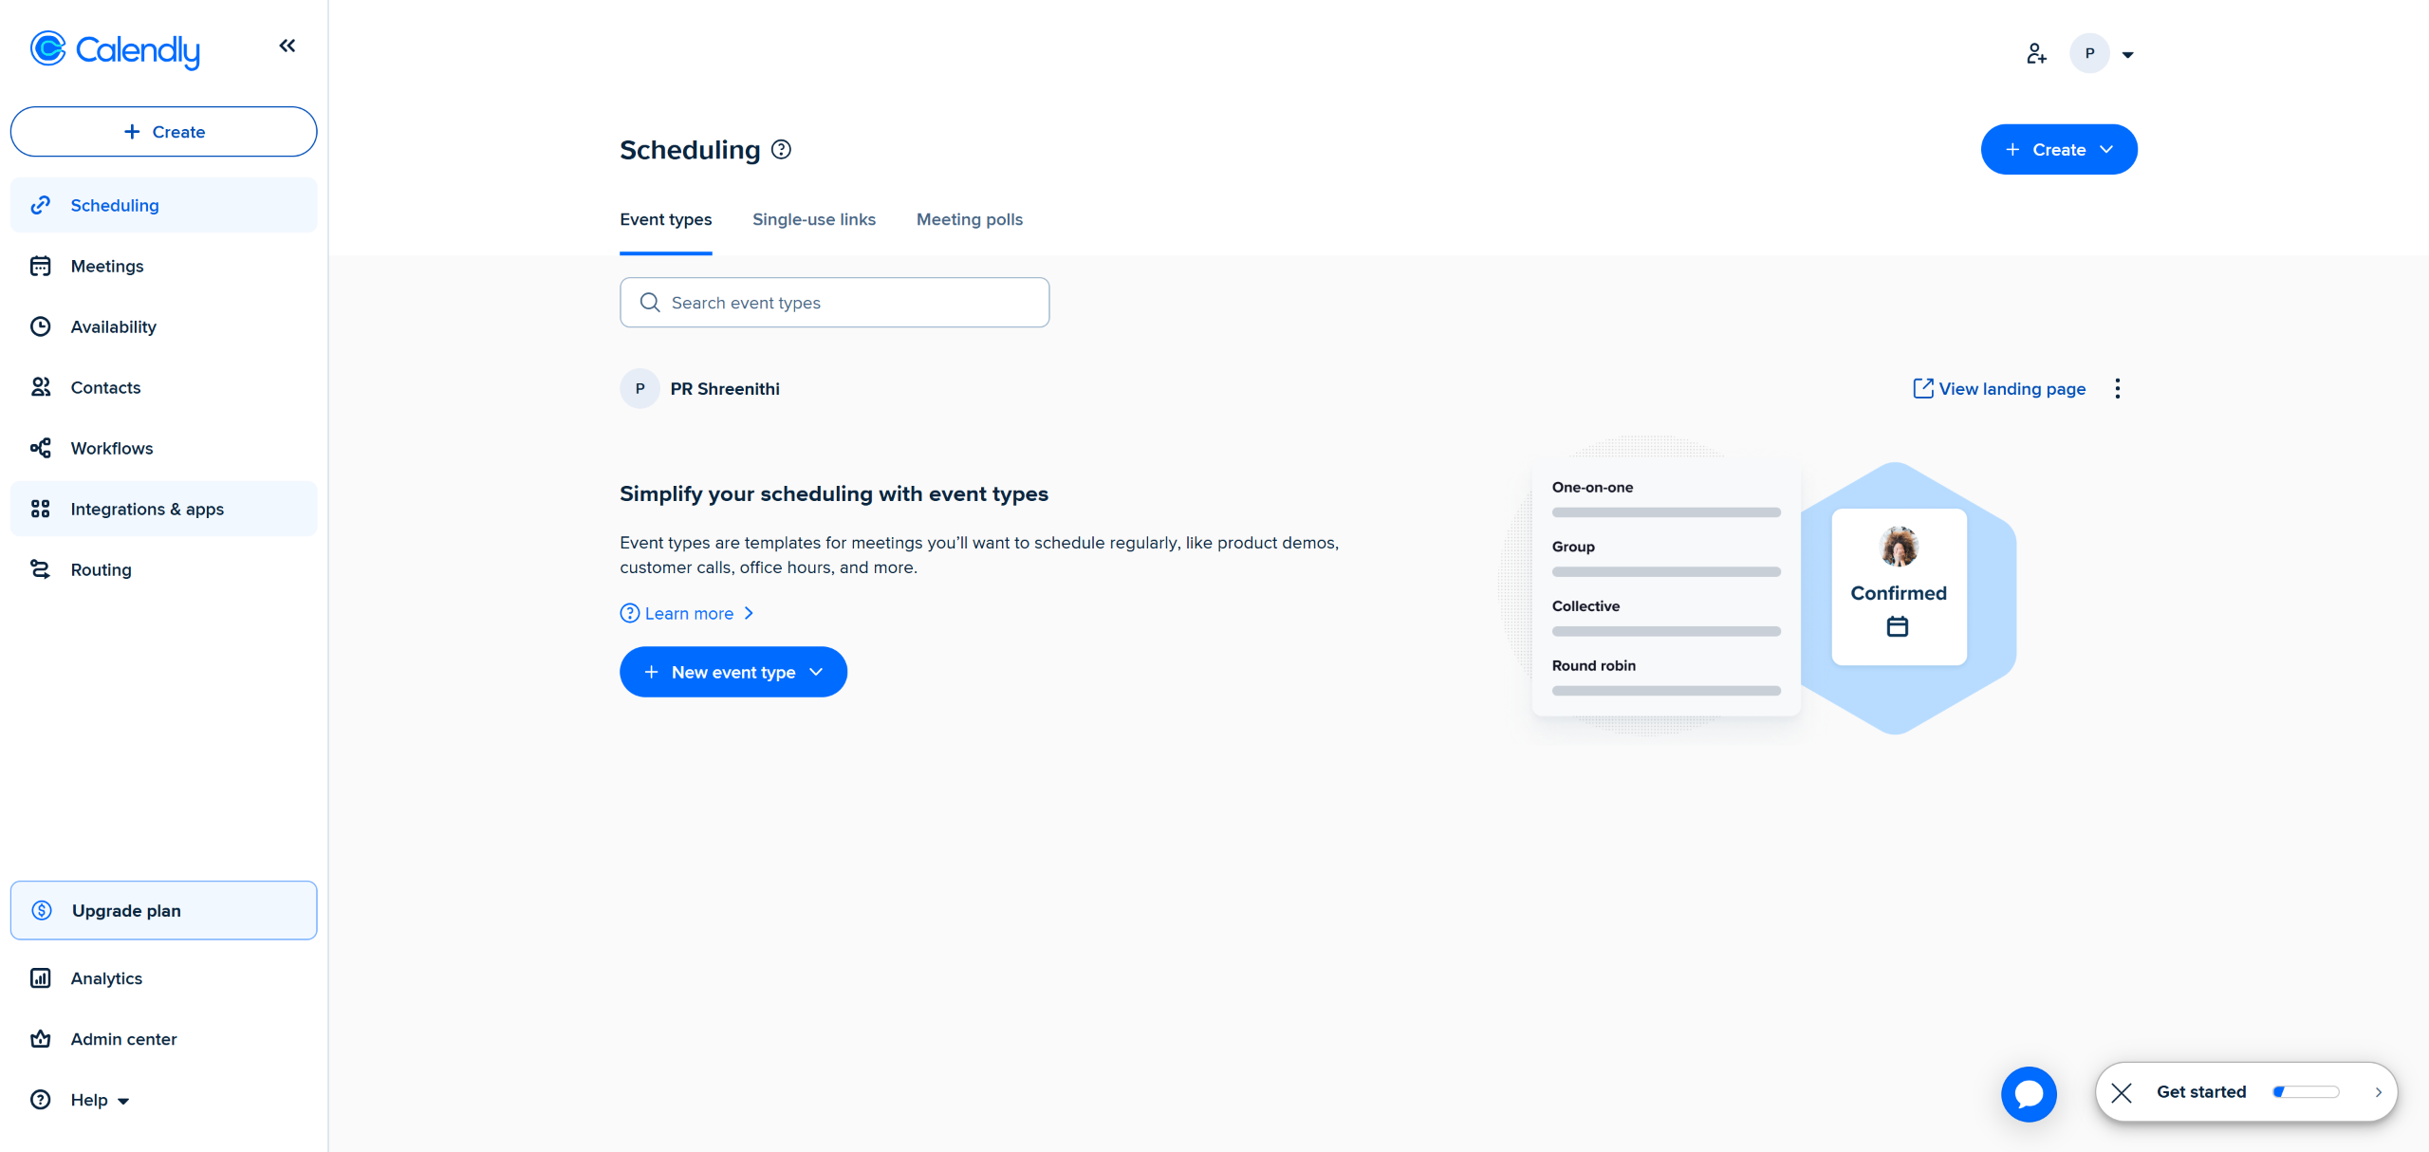Click the Get started progress bar
2429x1152 pixels.
pos(2306,1092)
